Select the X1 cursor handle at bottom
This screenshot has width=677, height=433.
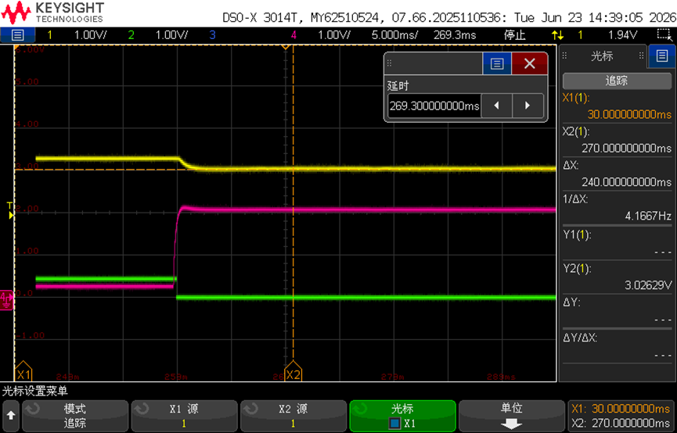click(23, 371)
